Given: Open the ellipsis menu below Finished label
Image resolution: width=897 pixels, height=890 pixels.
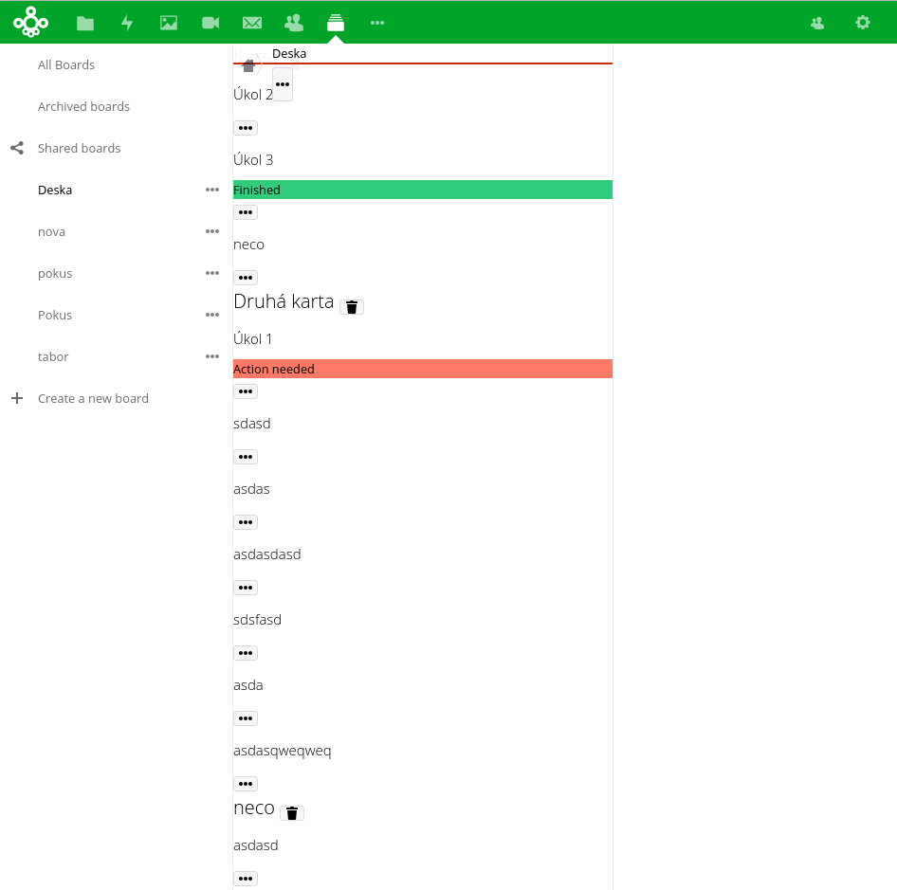Looking at the screenshot, I should (246, 212).
